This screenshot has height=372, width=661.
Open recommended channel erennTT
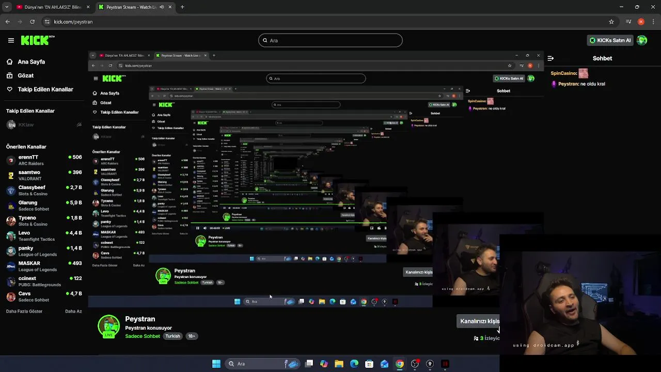tap(44, 160)
